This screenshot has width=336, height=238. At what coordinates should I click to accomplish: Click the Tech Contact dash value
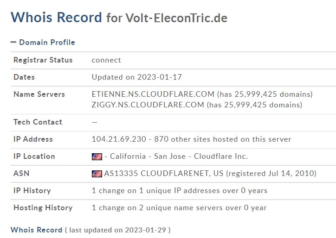pyautogui.click(x=95, y=122)
